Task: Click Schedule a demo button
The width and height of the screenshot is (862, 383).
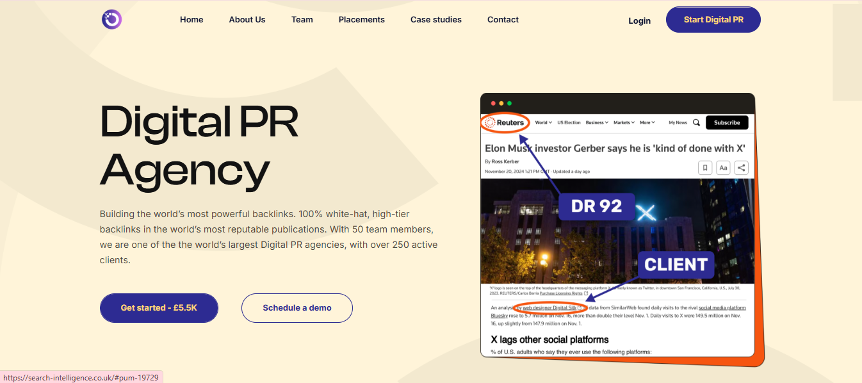Action: coord(297,308)
